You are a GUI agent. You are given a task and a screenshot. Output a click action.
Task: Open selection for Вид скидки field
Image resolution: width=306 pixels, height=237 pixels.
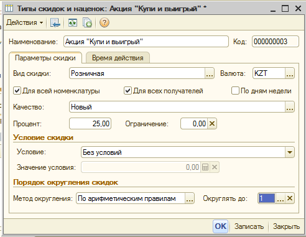coord(210,73)
